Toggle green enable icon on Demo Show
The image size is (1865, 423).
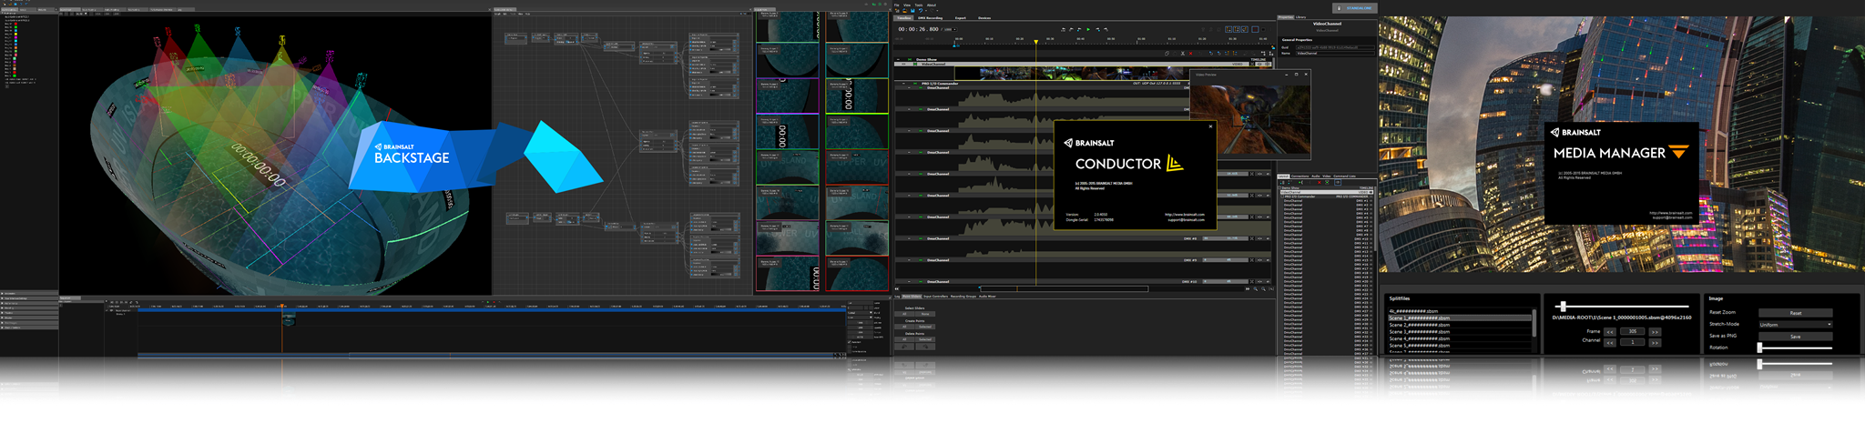coord(910,60)
